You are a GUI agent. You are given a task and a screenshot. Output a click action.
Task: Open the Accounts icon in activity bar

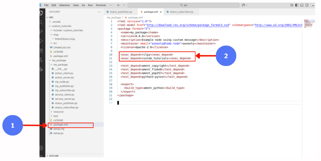(42, 148)
